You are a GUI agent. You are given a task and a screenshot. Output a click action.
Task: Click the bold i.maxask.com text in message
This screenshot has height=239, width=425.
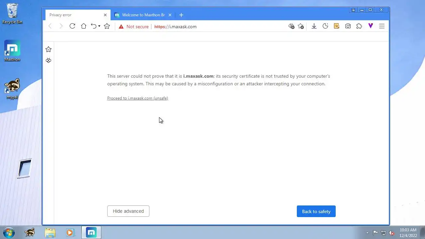198,76
